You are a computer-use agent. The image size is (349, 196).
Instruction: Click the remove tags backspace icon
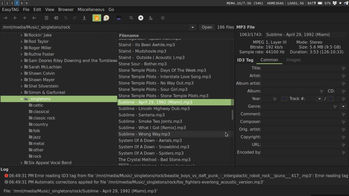[x=56, y=18]
